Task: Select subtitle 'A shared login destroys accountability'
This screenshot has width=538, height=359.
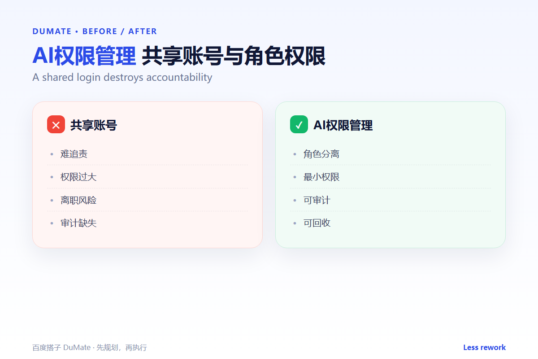Action: (x=122, y=77)
